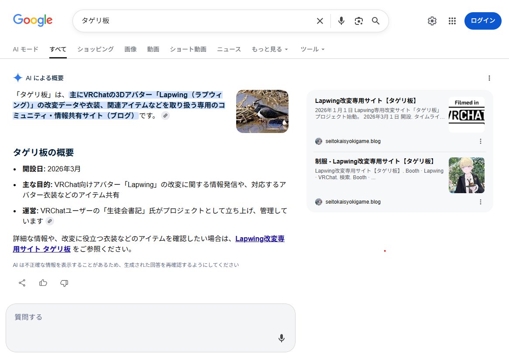509x358 pixels.
Task: Click the microphone in the 質問する box
Action: [282, 338]
